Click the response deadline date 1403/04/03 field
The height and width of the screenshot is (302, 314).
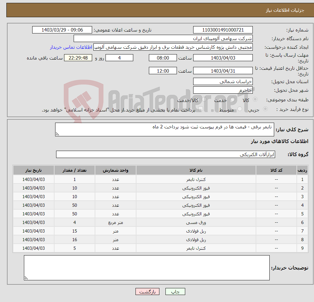click(x=223, y=58)
